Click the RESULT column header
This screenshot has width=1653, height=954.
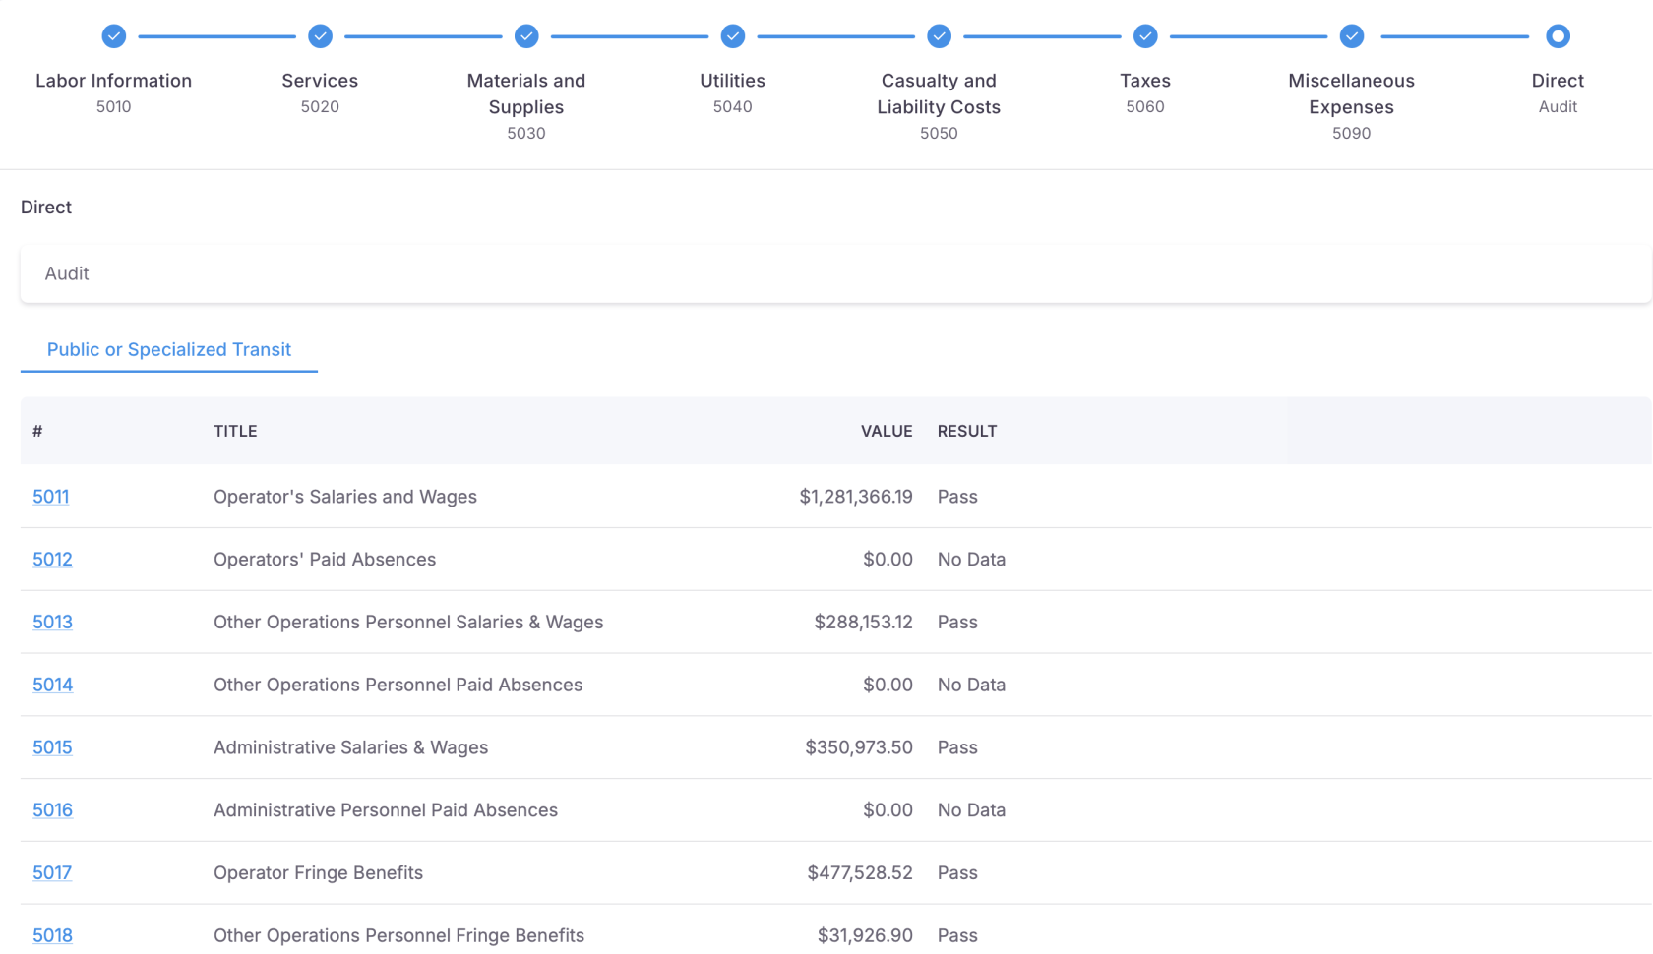click(x=967, y=431)
